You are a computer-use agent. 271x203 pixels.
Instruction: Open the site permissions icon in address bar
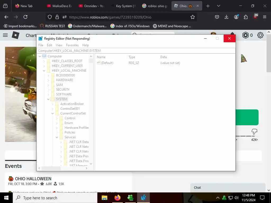(x=65, y=17)
